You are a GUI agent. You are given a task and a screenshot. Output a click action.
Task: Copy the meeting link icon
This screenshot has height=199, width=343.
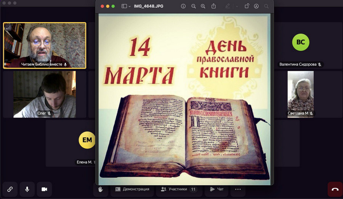click(x=10, y=189)
